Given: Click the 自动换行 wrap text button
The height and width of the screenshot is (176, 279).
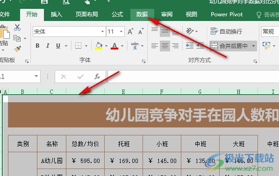Looking at the screenshot, I should coord(226,31).
